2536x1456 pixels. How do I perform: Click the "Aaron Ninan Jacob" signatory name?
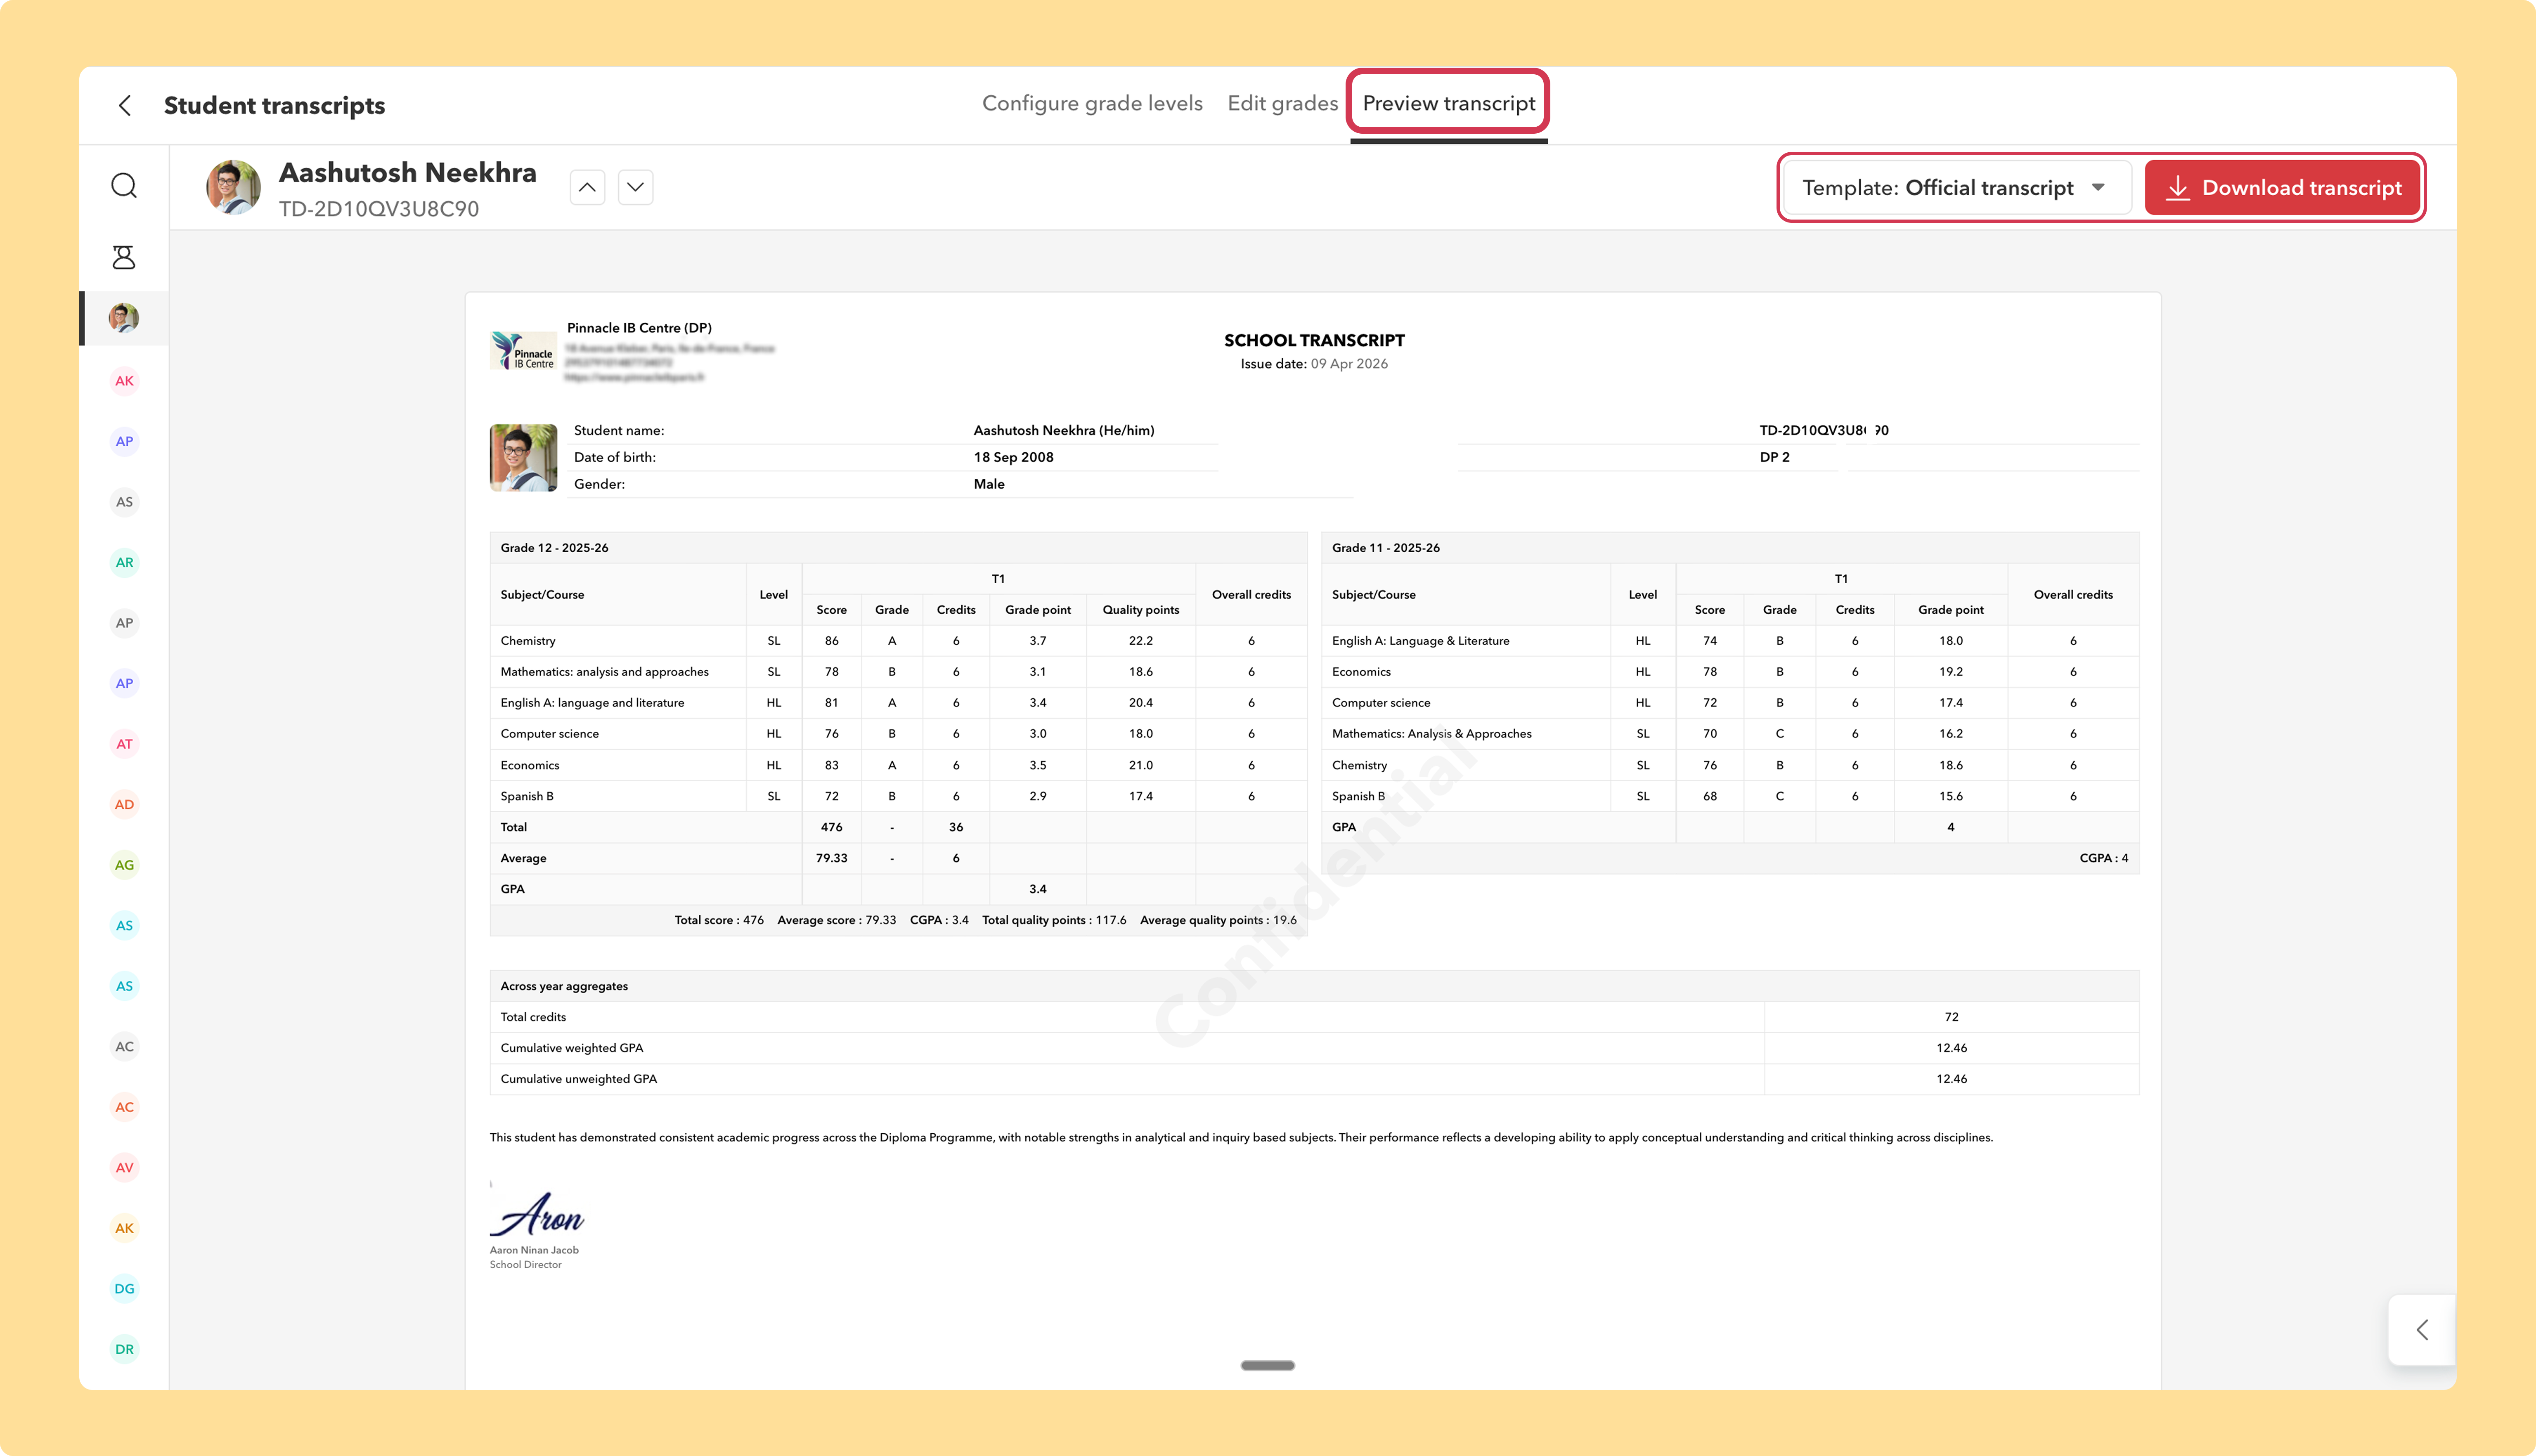(x=534, y=1250)
